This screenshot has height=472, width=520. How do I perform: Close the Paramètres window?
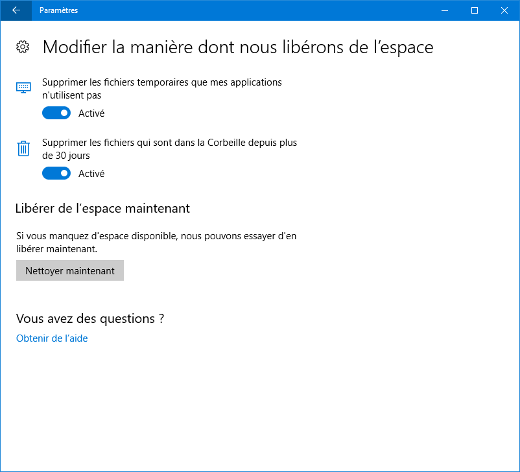pyautogui.click(x=504, y=10)
